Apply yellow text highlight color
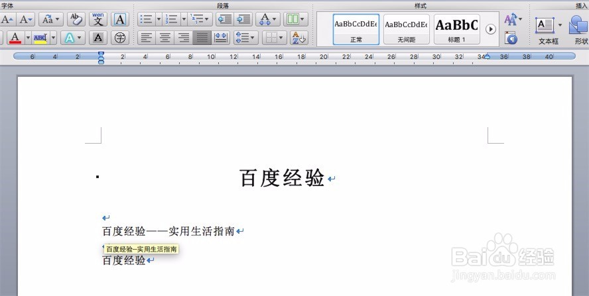 [x=40, y=38]
